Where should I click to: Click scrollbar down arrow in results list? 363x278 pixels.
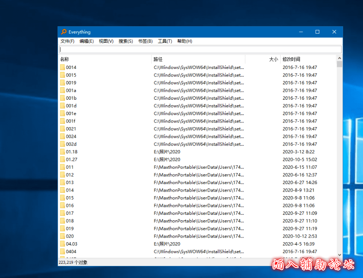coord(340,255)
